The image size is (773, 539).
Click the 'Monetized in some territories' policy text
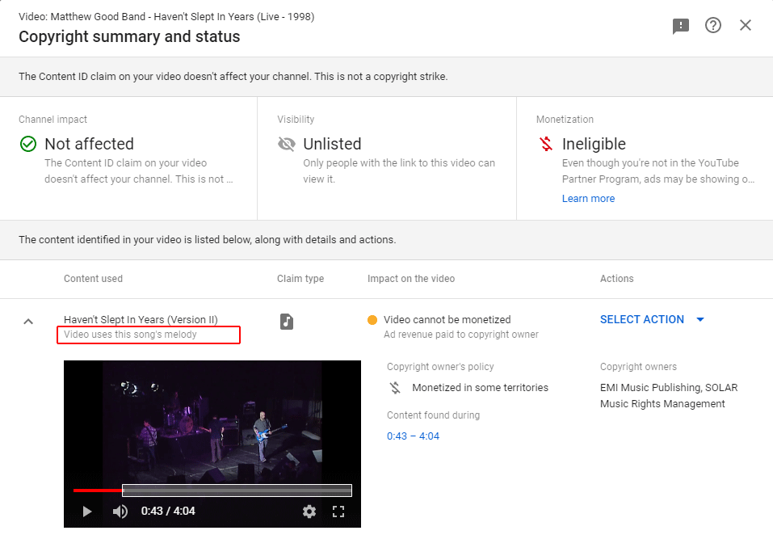click(480, 388)
